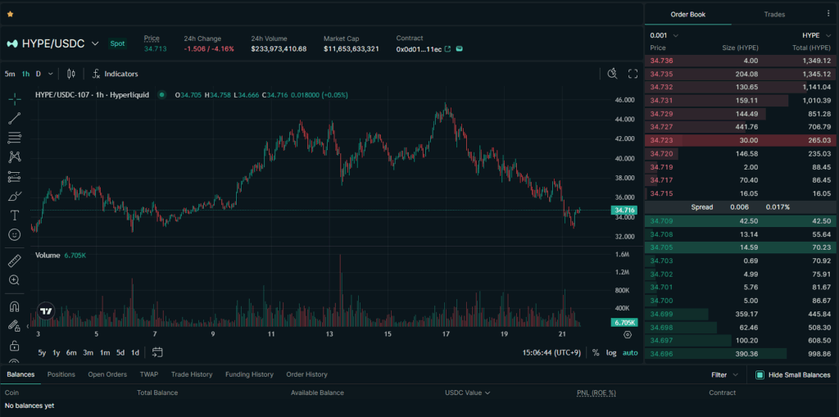Open the TWAP tab
The width and height of the screenshot is (839, 417).
click(149, 374)
